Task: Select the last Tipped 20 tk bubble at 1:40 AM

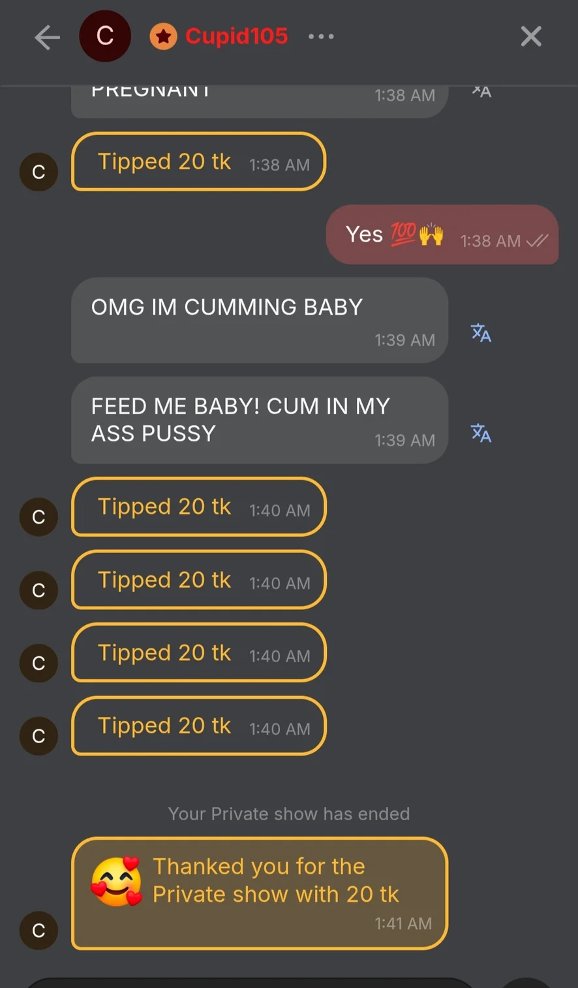Action: 198,726
